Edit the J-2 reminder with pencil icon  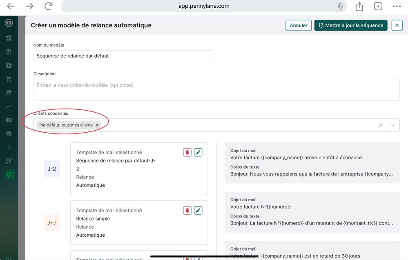198,152
